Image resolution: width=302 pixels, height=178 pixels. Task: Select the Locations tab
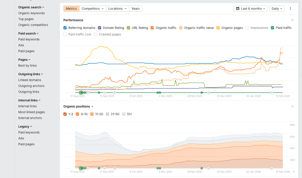pos(117,9)
